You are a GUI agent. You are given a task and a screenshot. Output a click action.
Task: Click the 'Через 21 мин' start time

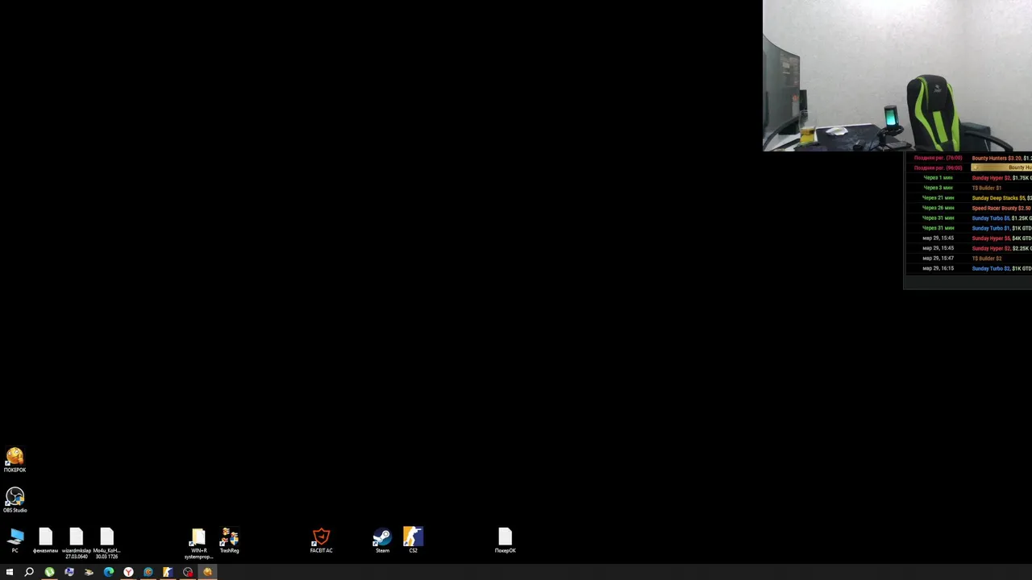point(938,198)
